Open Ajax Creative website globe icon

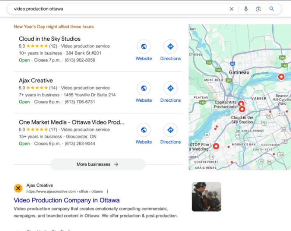[x=144, y=88]
